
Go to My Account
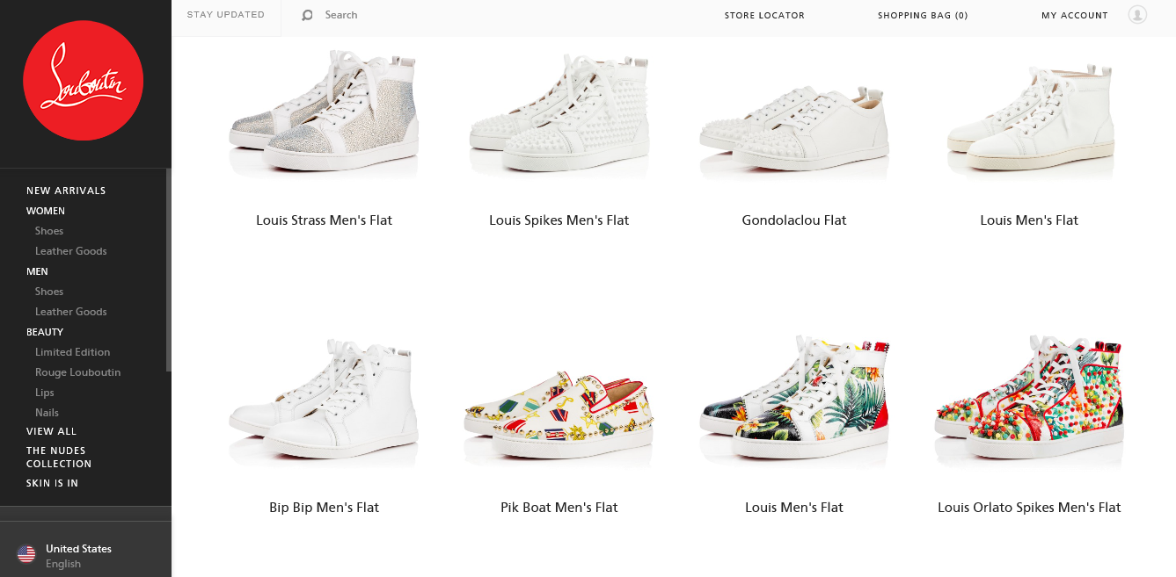[1075, 15]
